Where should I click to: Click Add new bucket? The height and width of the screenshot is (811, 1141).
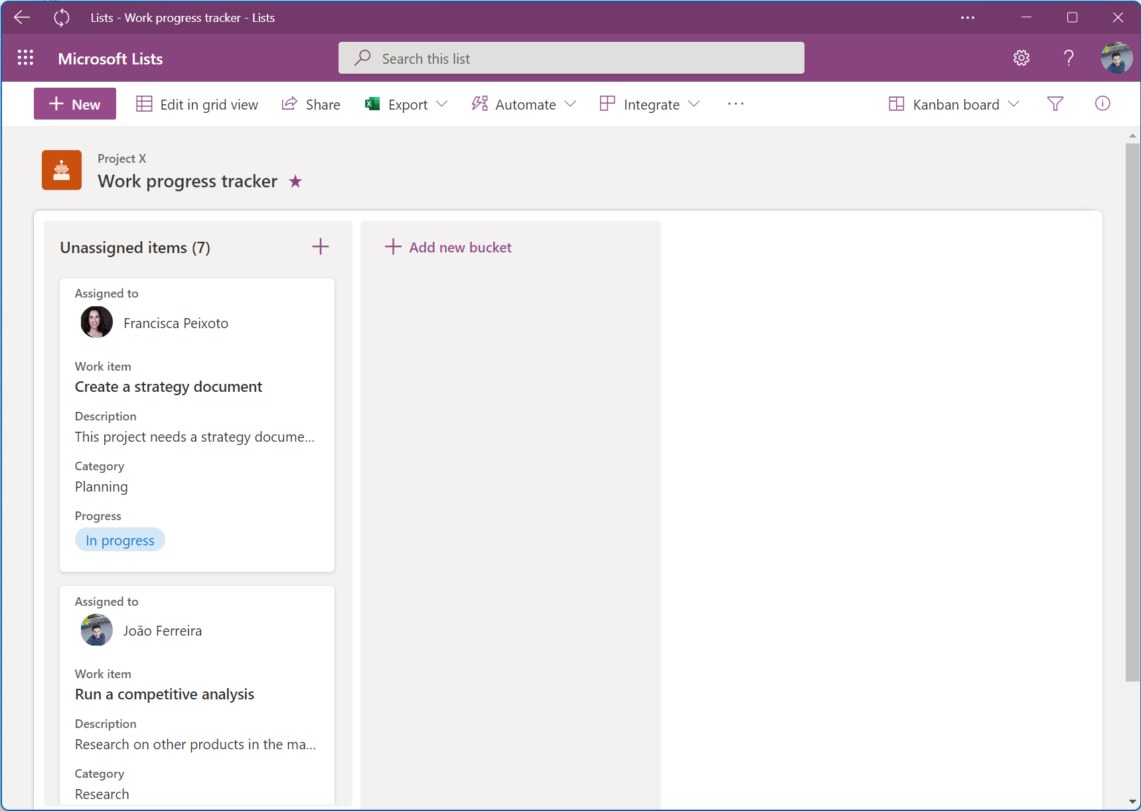(449, 247)
